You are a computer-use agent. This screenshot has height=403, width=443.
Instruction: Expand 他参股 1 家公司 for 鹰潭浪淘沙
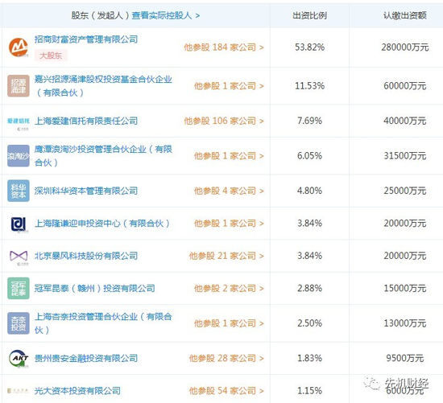(x=229, y=156)
